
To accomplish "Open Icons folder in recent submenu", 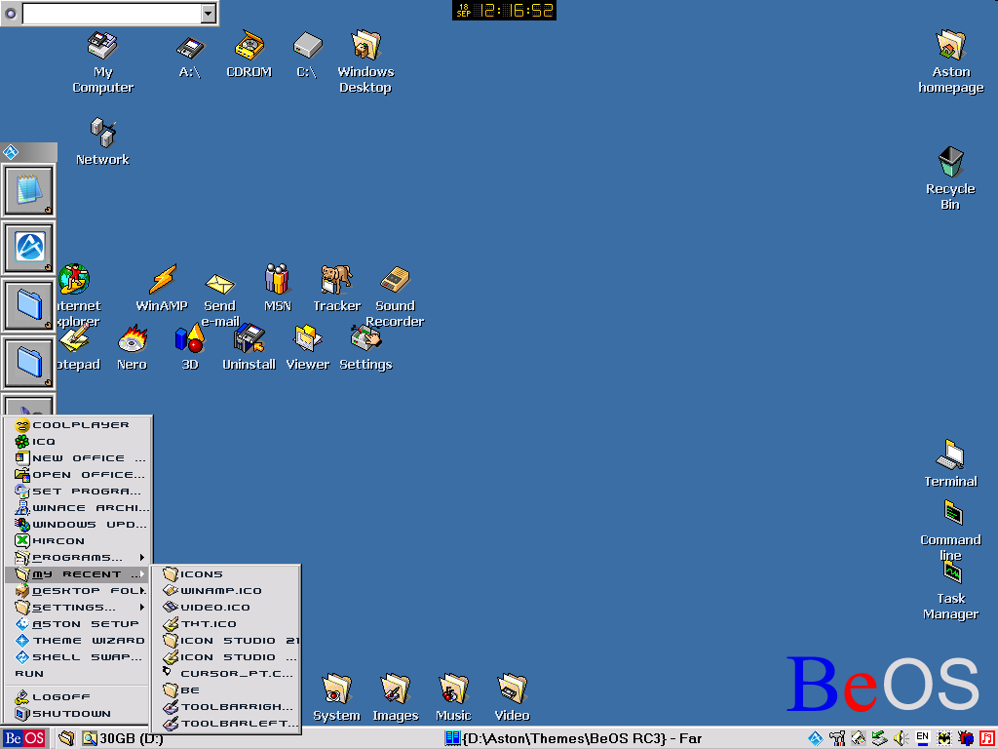I will tap(226, 573).
